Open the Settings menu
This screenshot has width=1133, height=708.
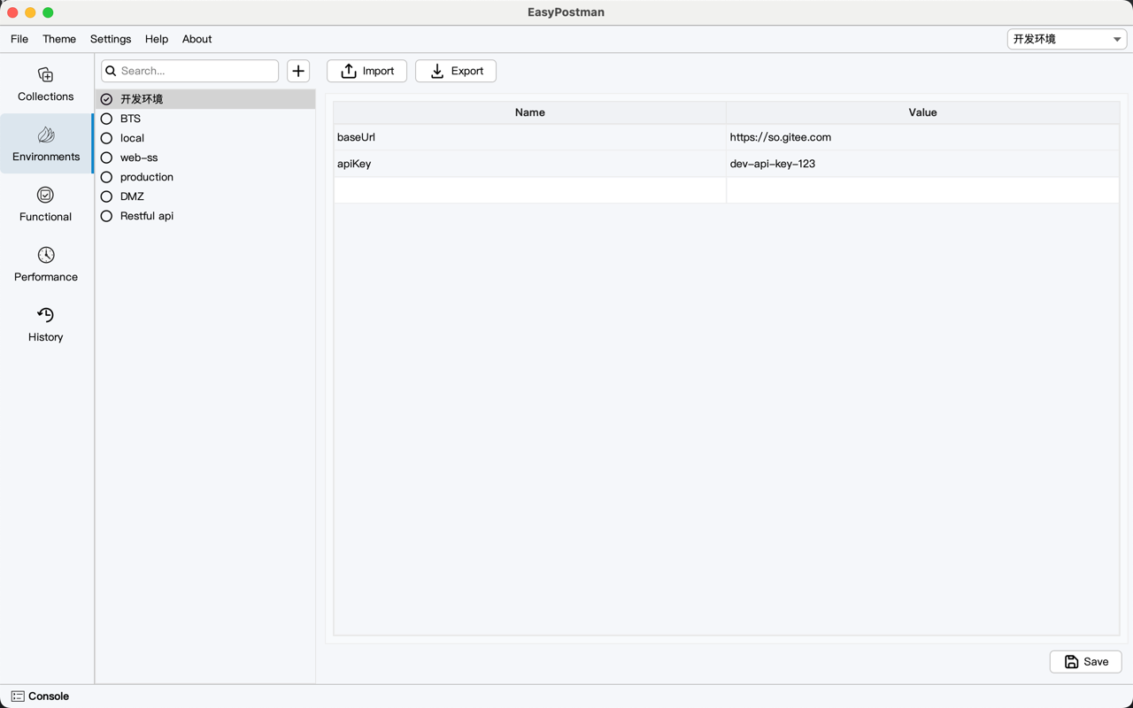(111, 39)
